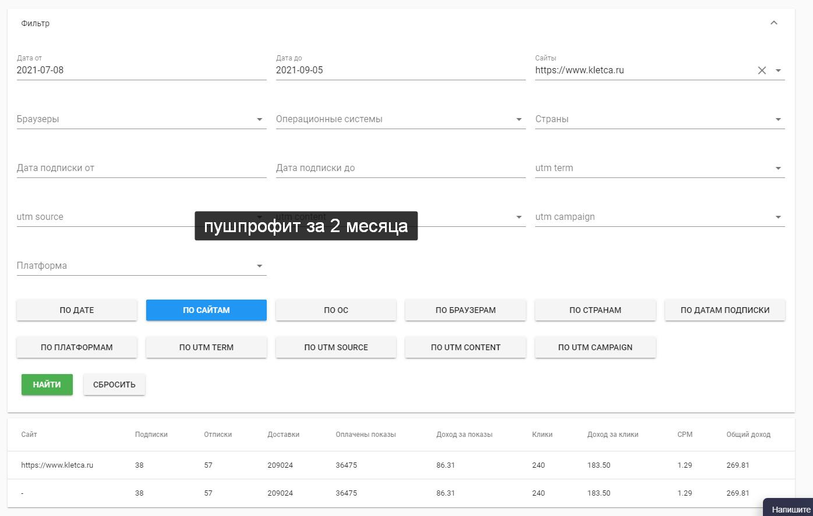Click the Доход за показы header
The image size is (813, 516).
pos(464,435)
